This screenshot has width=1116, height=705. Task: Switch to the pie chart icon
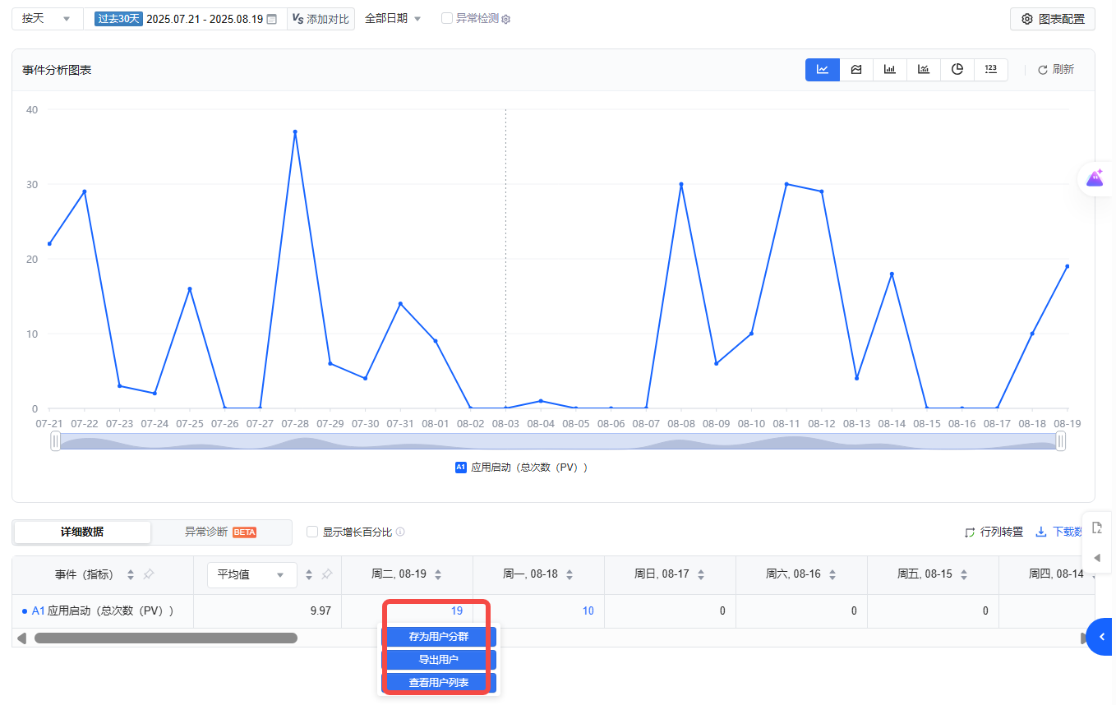coord(957,70)
